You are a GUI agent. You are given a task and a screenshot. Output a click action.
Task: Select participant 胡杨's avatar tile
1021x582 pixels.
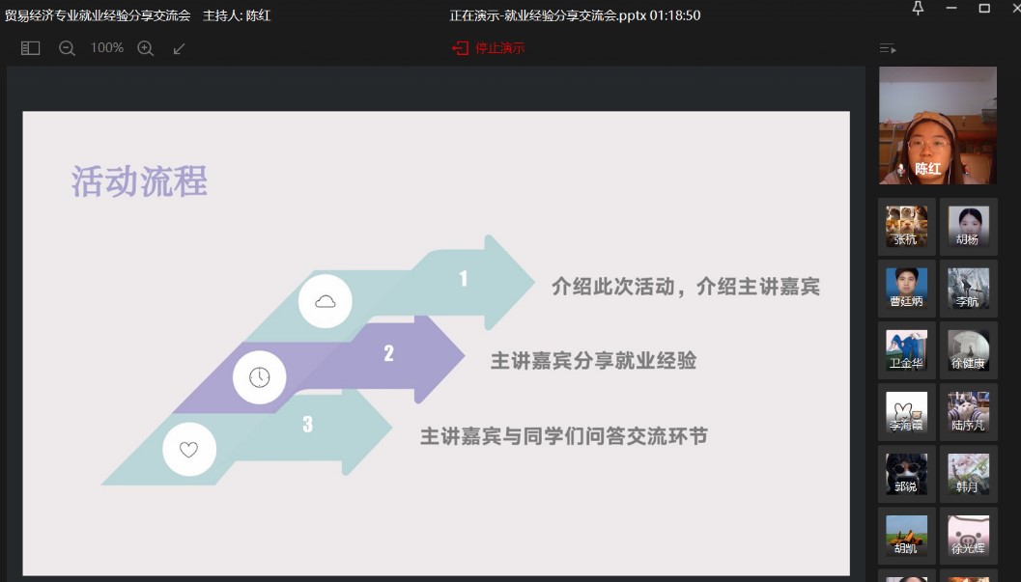point(968,227)
